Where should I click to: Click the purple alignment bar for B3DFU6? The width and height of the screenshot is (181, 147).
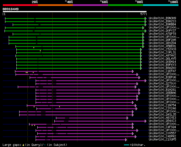(x=84, y=78)
